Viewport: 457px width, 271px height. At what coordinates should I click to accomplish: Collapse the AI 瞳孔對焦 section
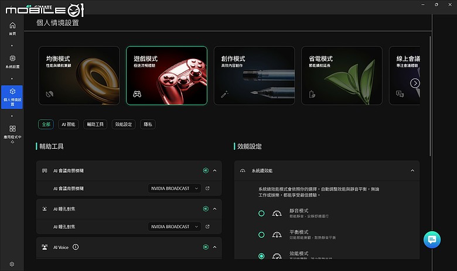[215, 209]
